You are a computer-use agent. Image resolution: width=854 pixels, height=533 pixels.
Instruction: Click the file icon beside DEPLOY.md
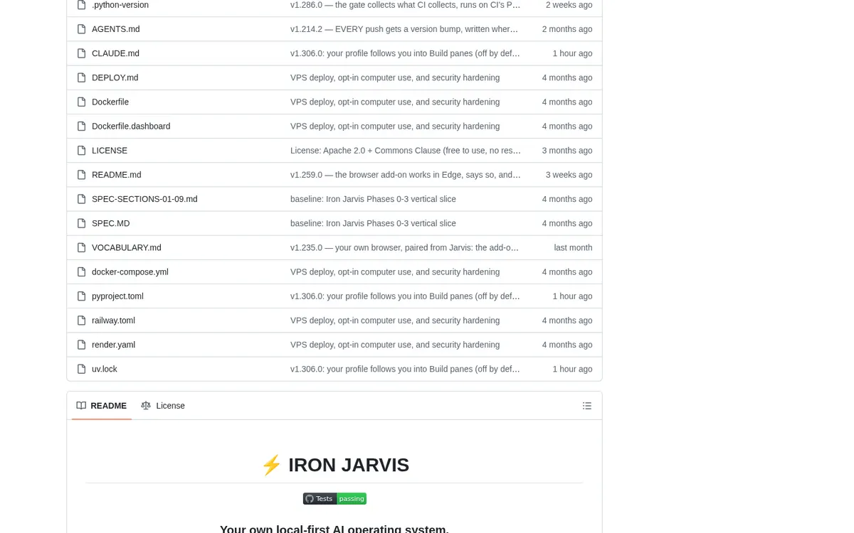(82, 77)
